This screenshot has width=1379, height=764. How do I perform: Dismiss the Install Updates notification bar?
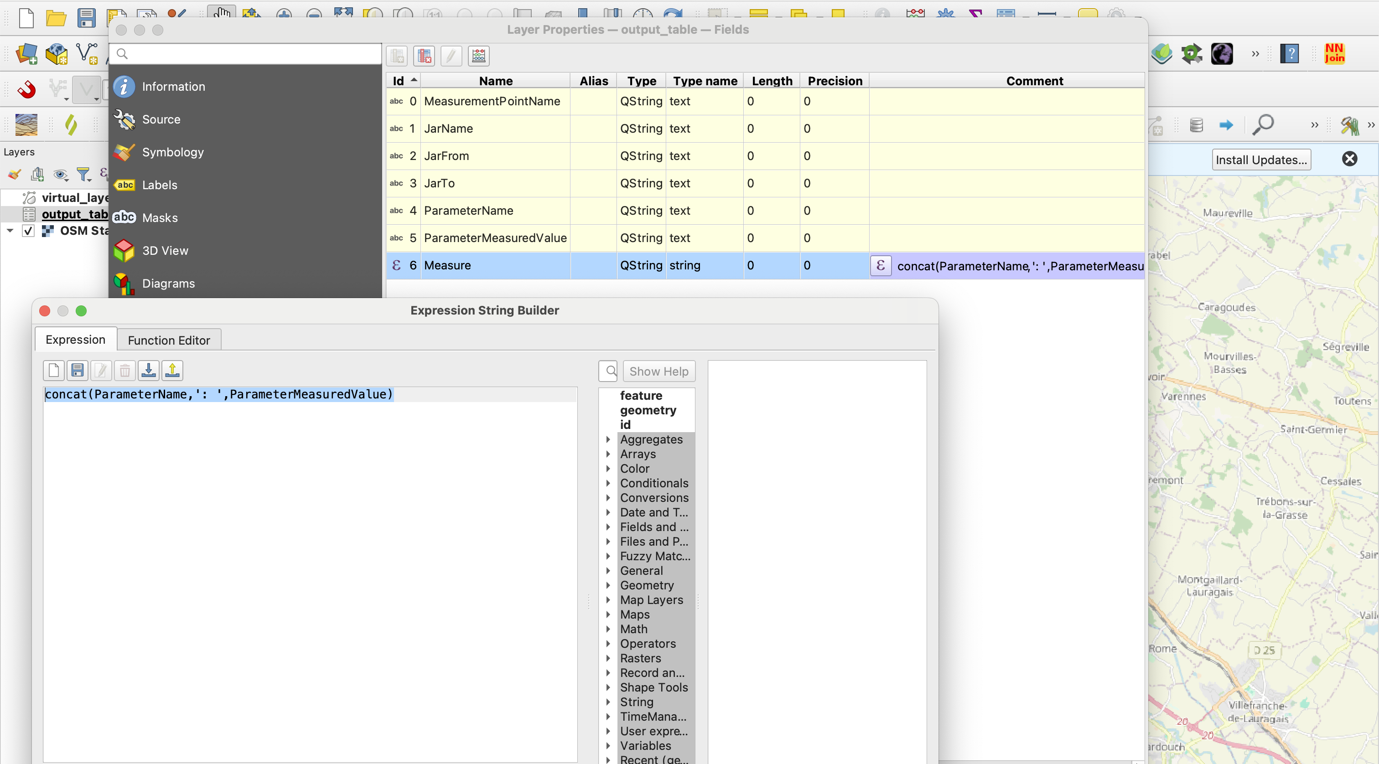pos(1349,159)
